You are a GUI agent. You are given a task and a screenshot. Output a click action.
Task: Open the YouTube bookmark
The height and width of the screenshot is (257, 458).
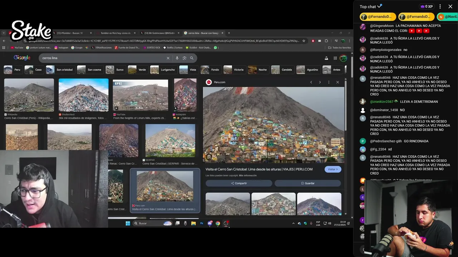click(x=17, y=47)
